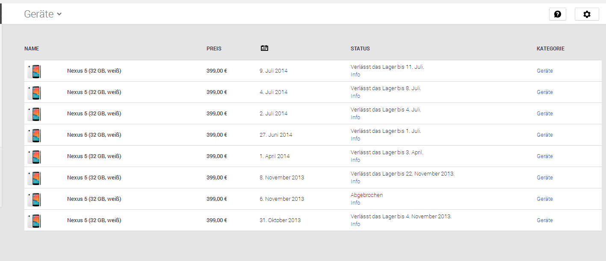Open Info link under the Abgebrochen status

click(x=355, y=203)
